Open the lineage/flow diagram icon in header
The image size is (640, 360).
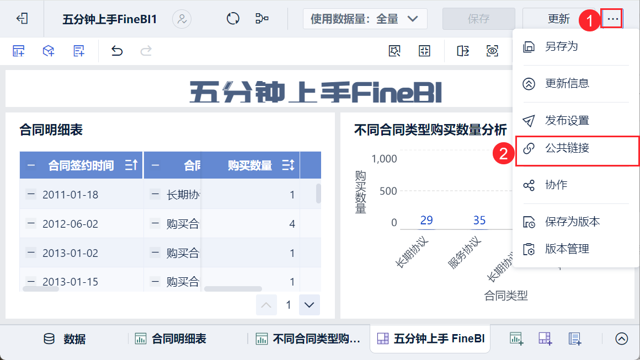click(x=262, y=18)
